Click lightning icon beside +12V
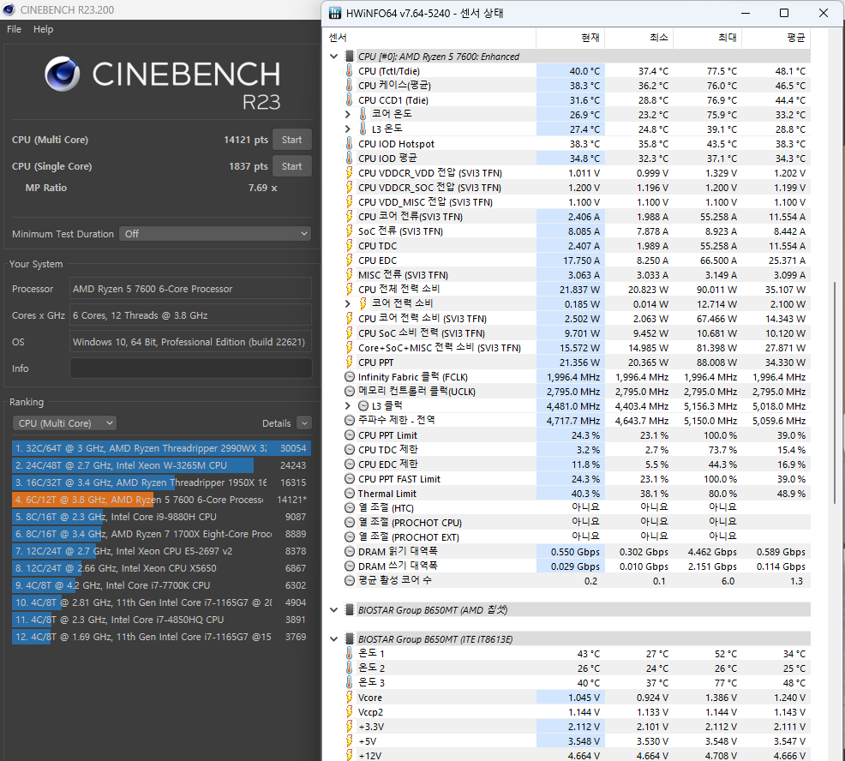The width and height of the screenshot is (845, 761). pyautogui.click(x=349, y=754)
